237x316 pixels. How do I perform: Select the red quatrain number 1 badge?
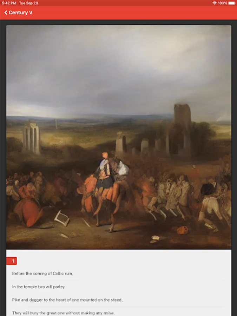(12, 261)
